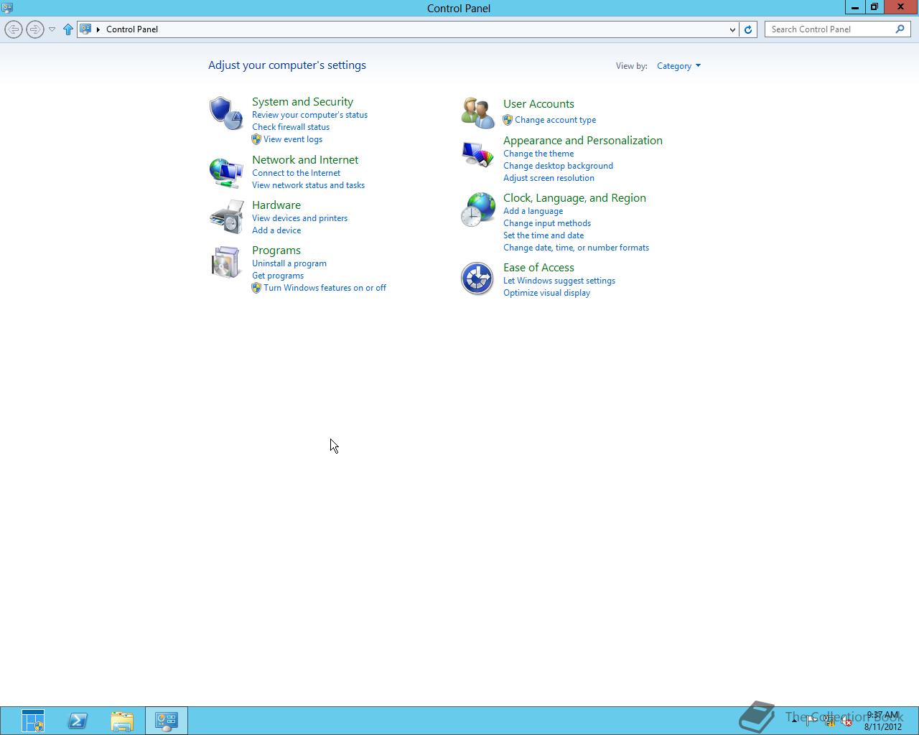Open the Ease of Access icon
The width and height of the screenshot is (919, 735).
coord(477,278)
